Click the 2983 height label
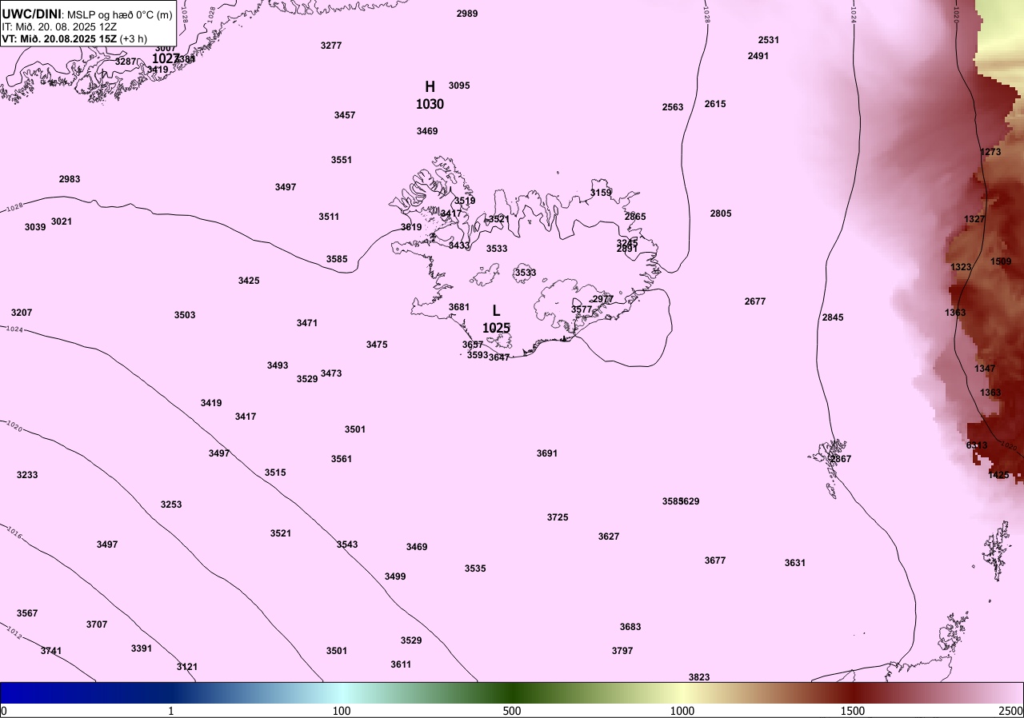Viewport: 1024px width, 718px height. coord(70,179)
